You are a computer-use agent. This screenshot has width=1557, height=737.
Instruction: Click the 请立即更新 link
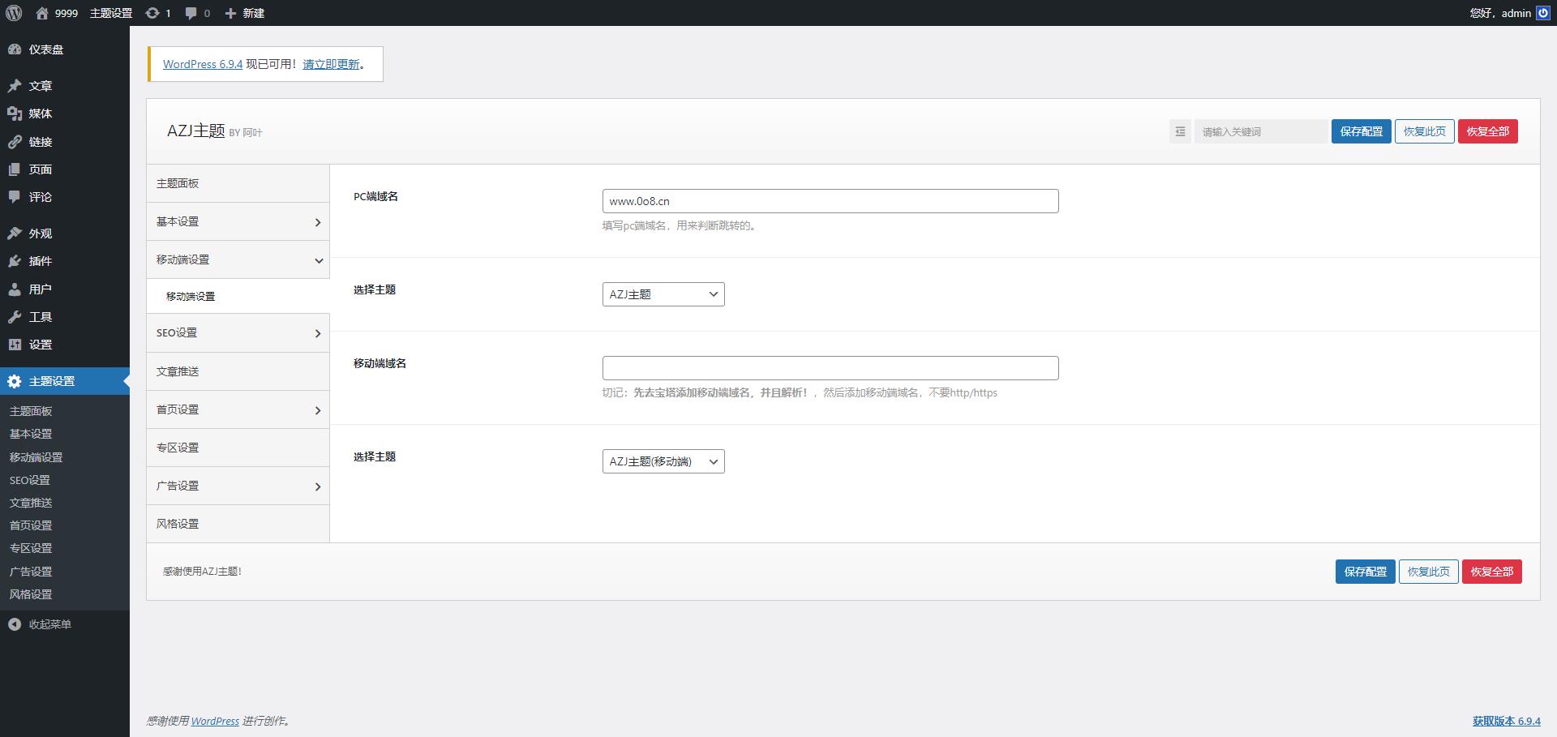331,64
